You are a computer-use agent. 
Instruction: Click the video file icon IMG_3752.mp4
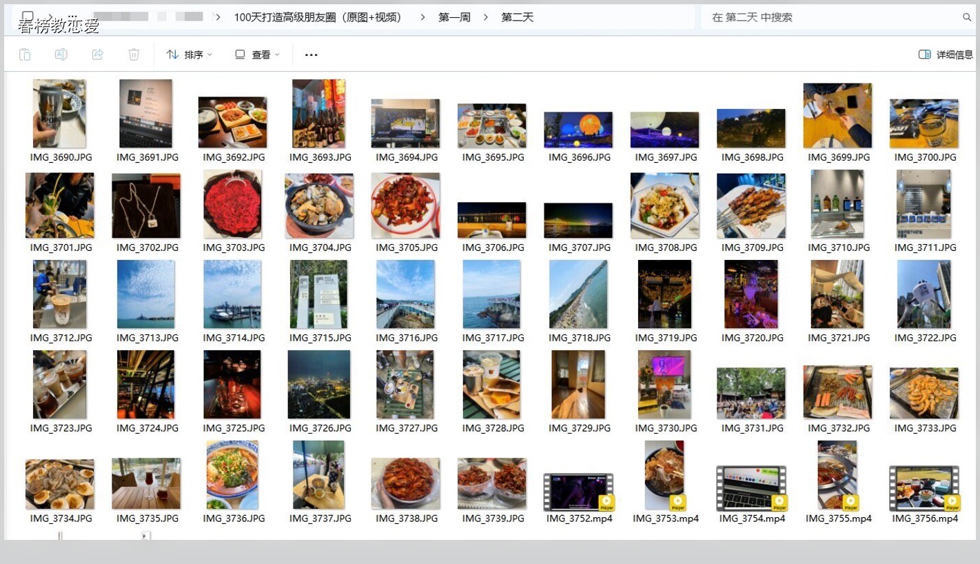click(578, 490)
